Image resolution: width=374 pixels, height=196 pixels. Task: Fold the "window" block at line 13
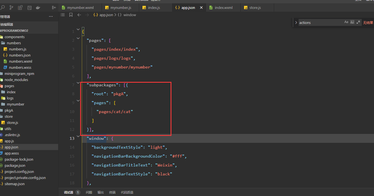tap(78, 136)
